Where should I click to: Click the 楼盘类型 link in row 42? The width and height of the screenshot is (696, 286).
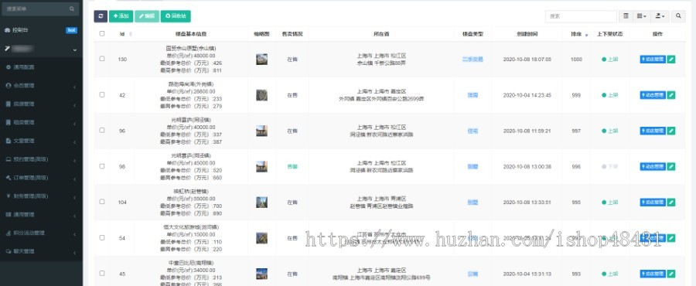click(x=473, y=95)
